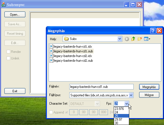164x125 pixels.
Task: Click the Megnyitás open button
Action: (x=149, y=87)
